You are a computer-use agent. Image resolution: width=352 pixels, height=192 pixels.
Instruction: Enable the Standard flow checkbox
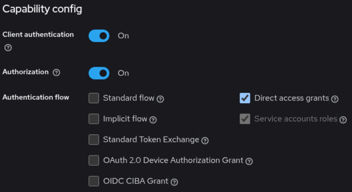tap(94, 98)
